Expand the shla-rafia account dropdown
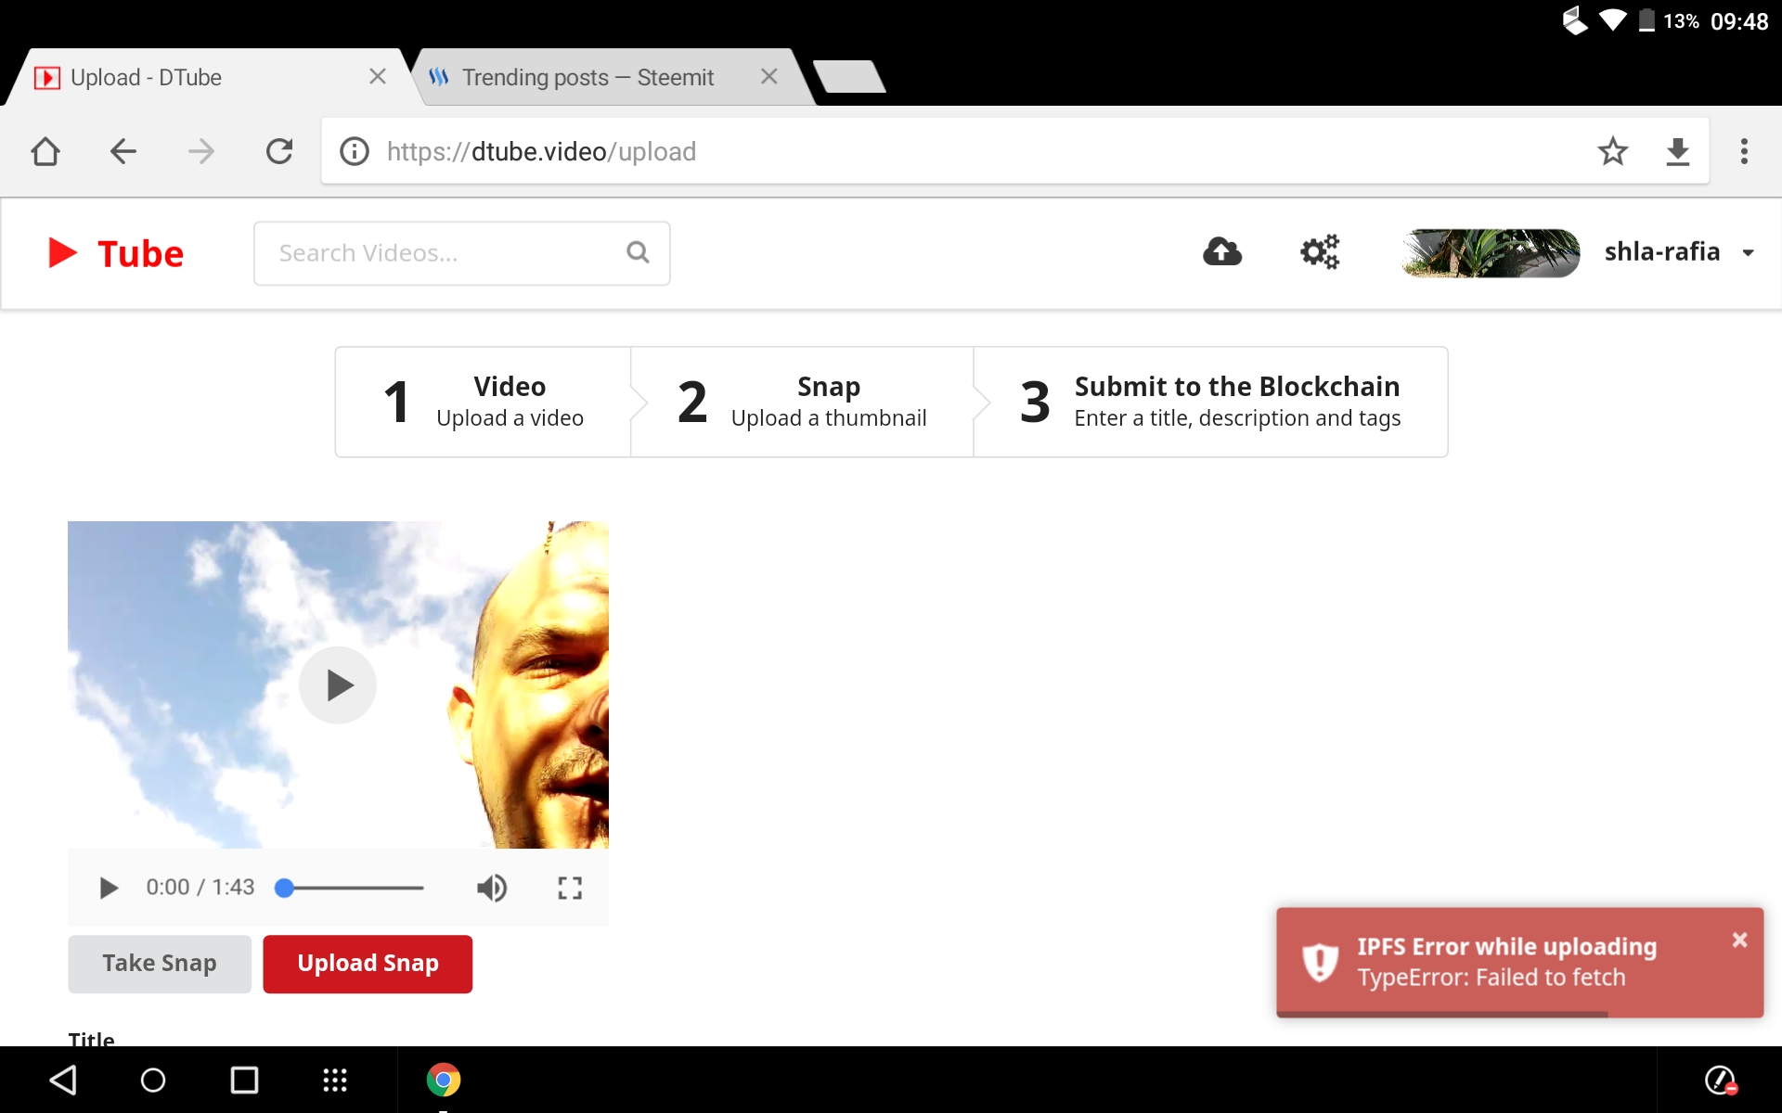Image resolution: width=1782 pixels, height=1113 pixels. tap(1748, 252)
